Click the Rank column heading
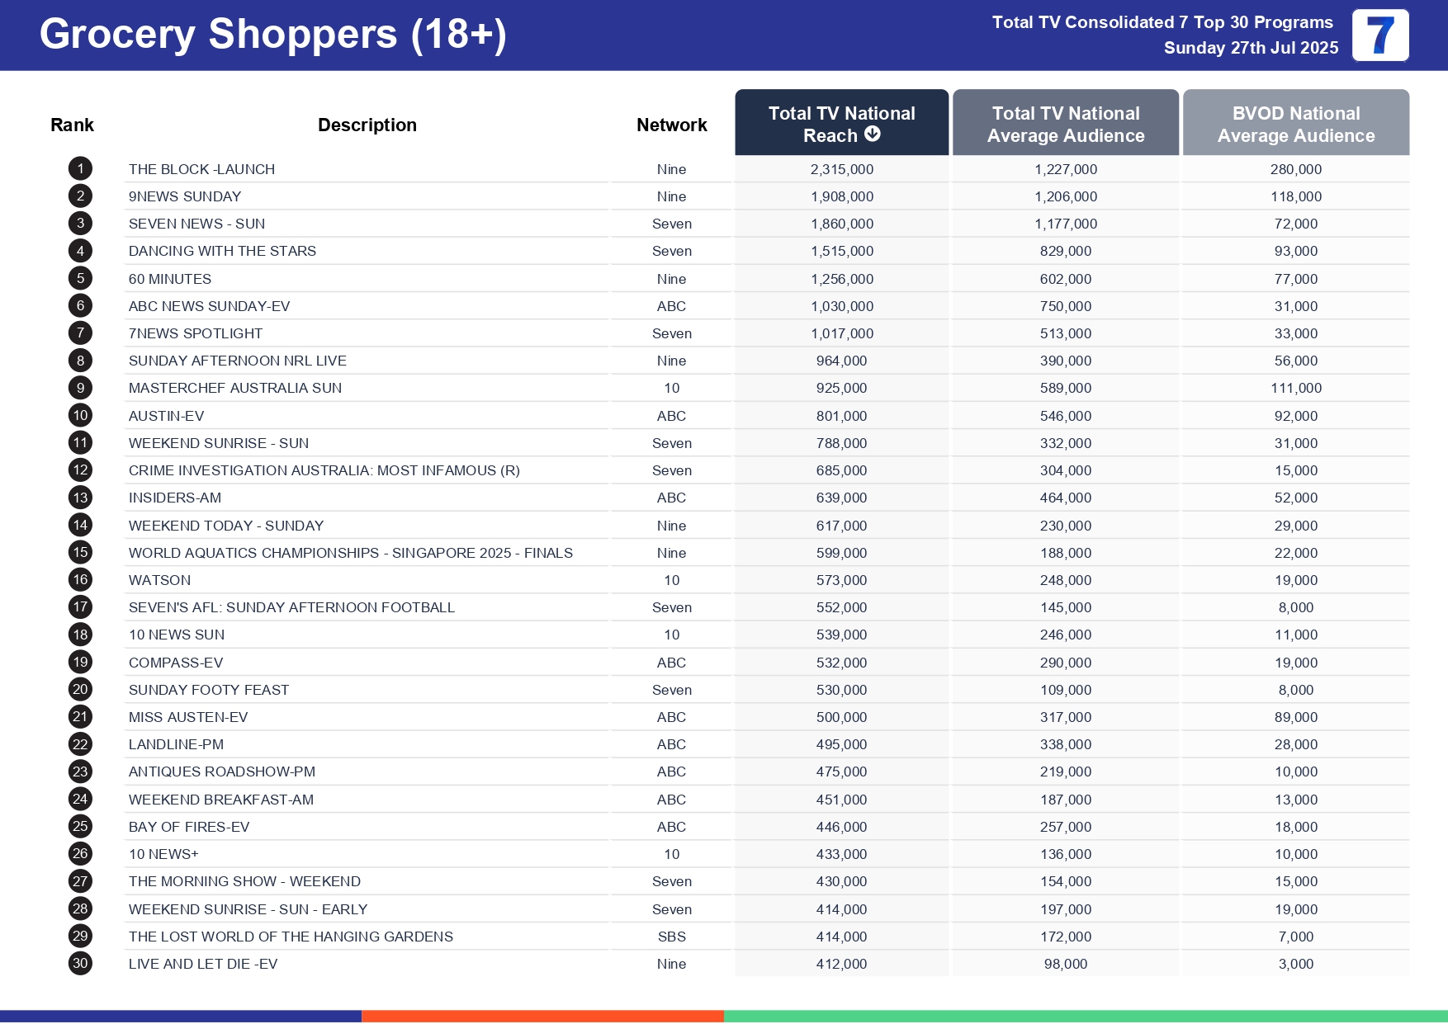Screen dimensions: 1448x1024 (72, 125)
